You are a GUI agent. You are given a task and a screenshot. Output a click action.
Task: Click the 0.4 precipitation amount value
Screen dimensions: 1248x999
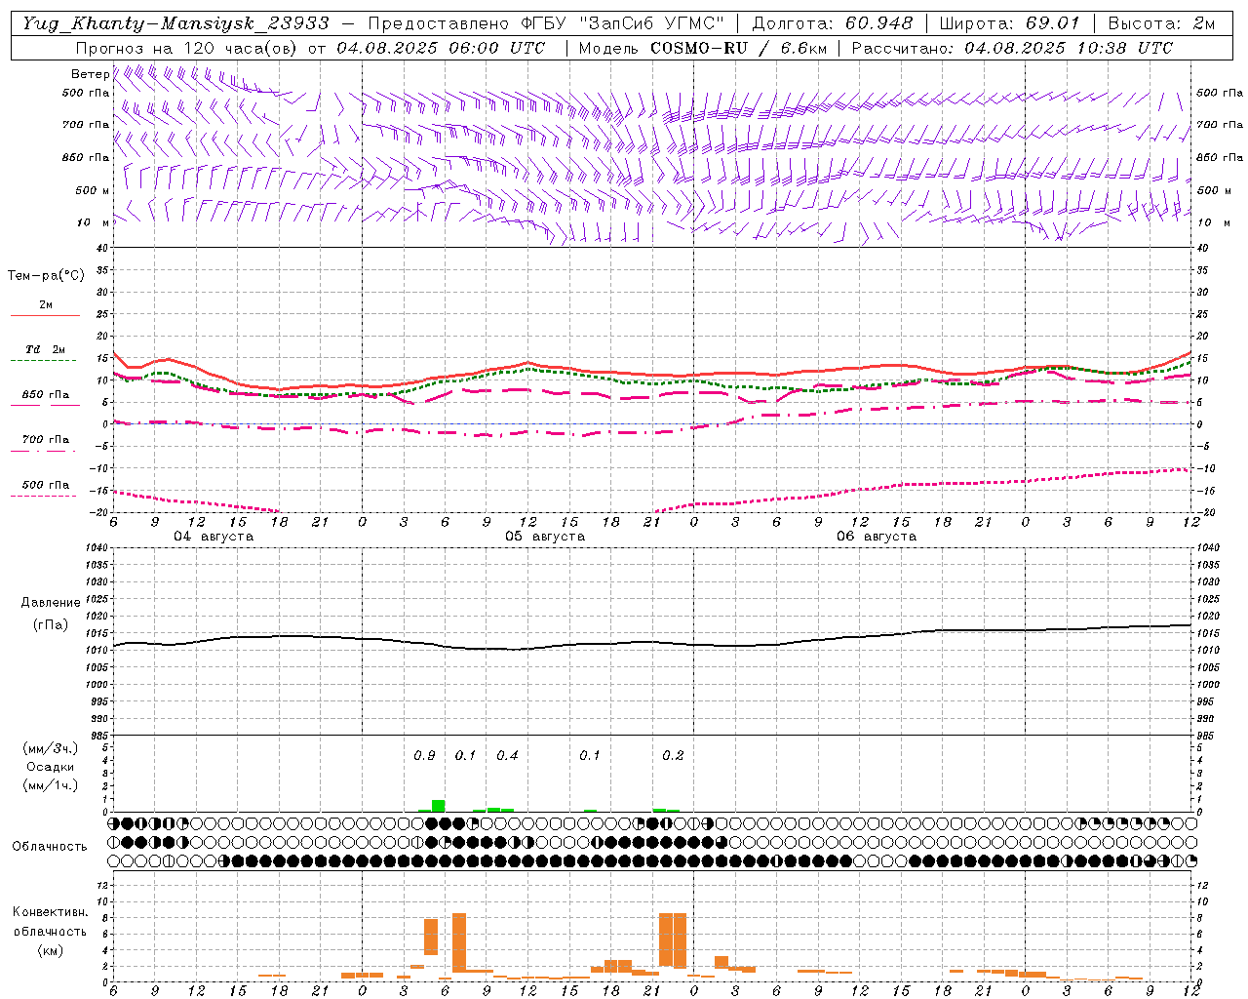[507, 756]
